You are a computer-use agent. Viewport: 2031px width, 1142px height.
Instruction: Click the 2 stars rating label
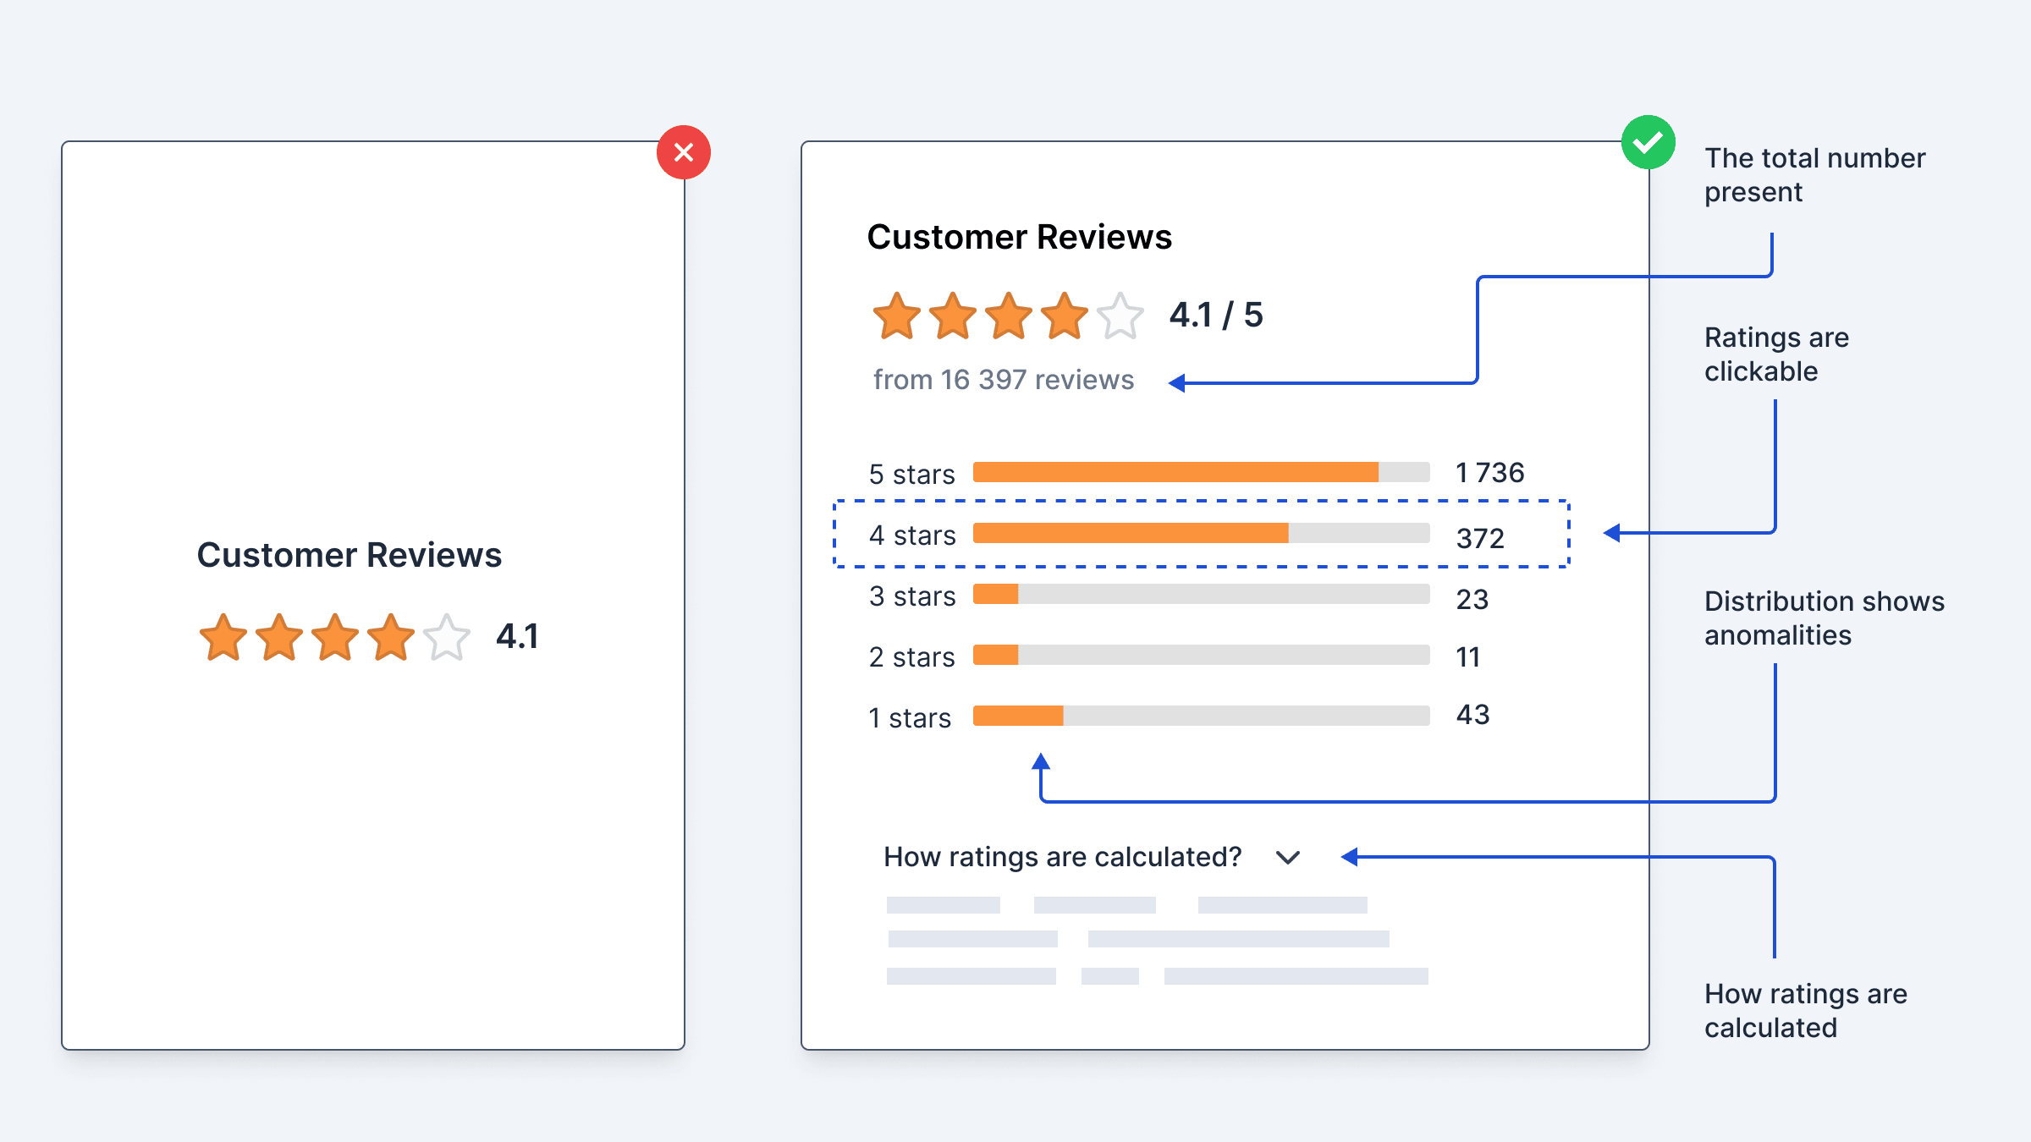tap(911, 657)
